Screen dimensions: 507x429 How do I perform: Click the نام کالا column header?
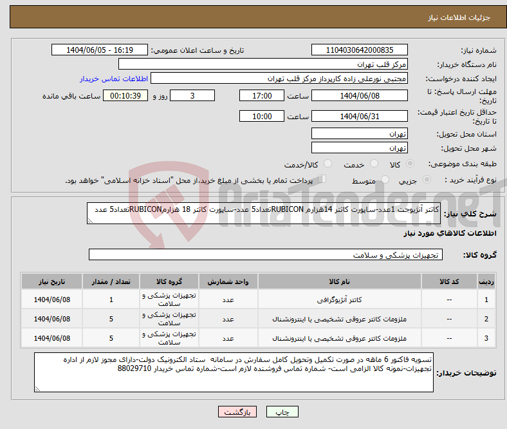(340, 281)
